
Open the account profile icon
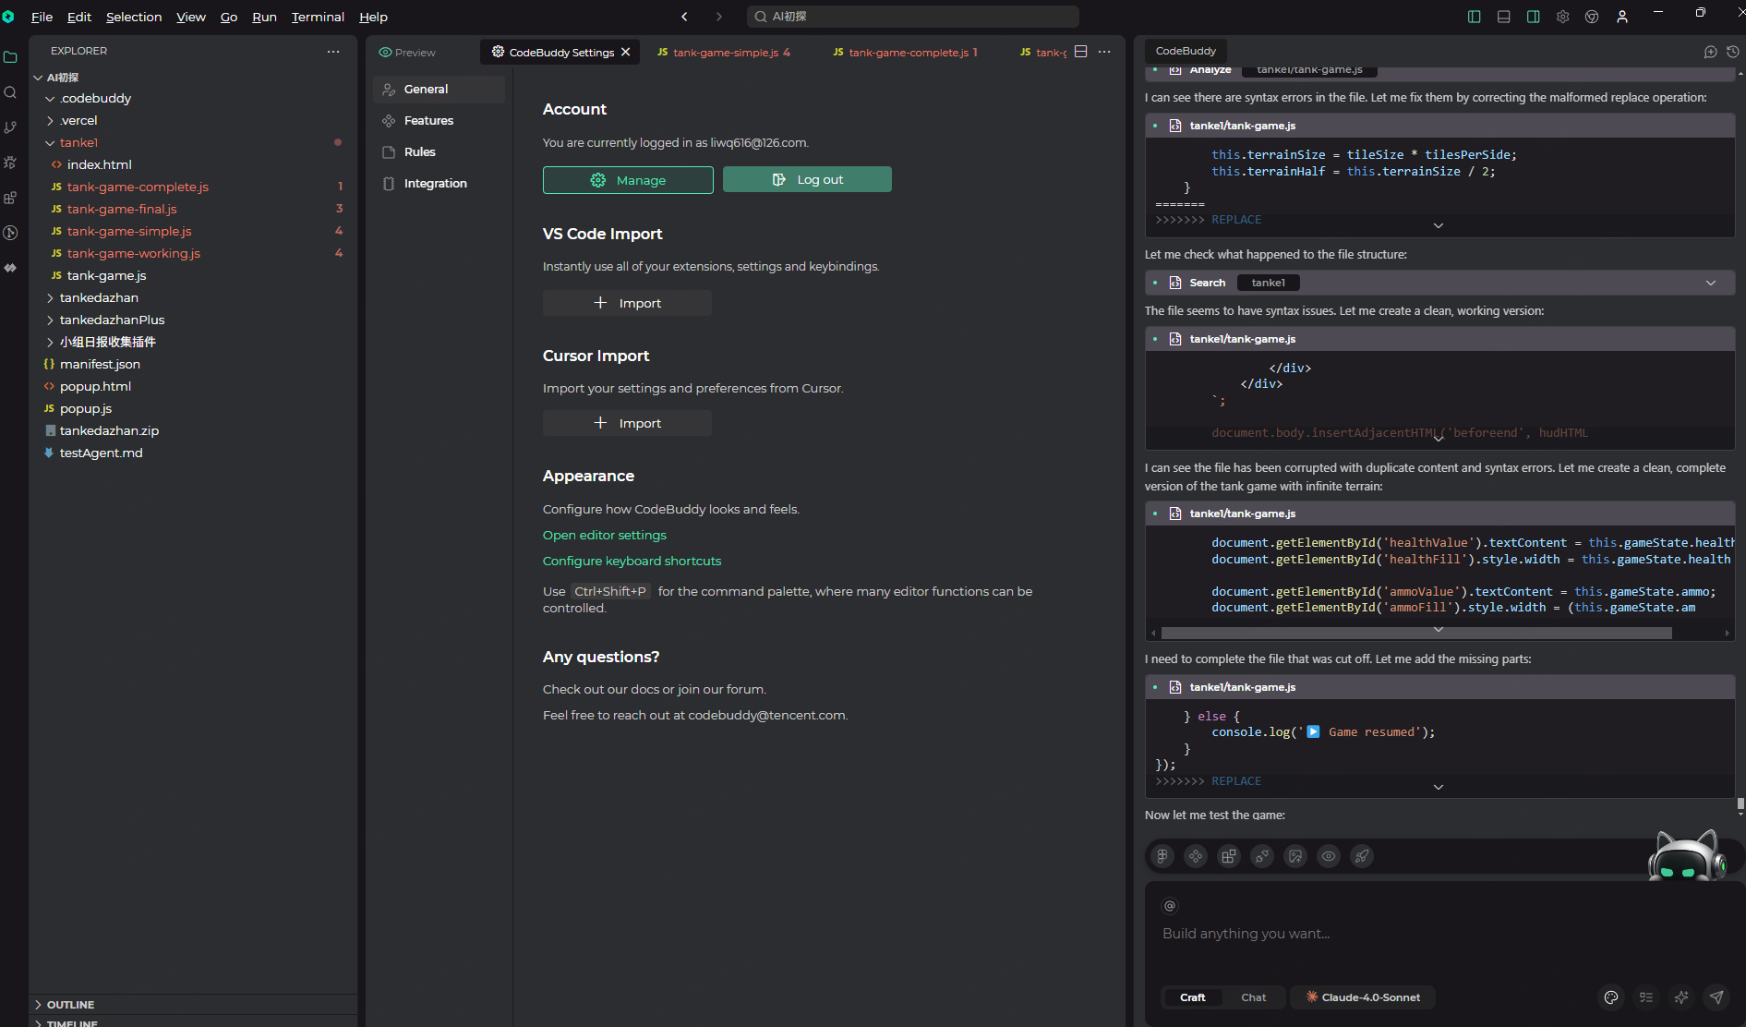click(1622, 17)
